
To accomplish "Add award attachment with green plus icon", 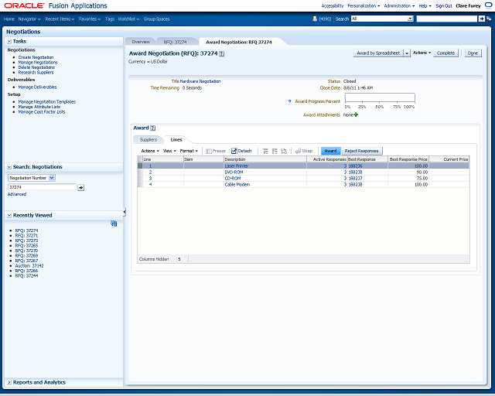I will pos(356,115).
